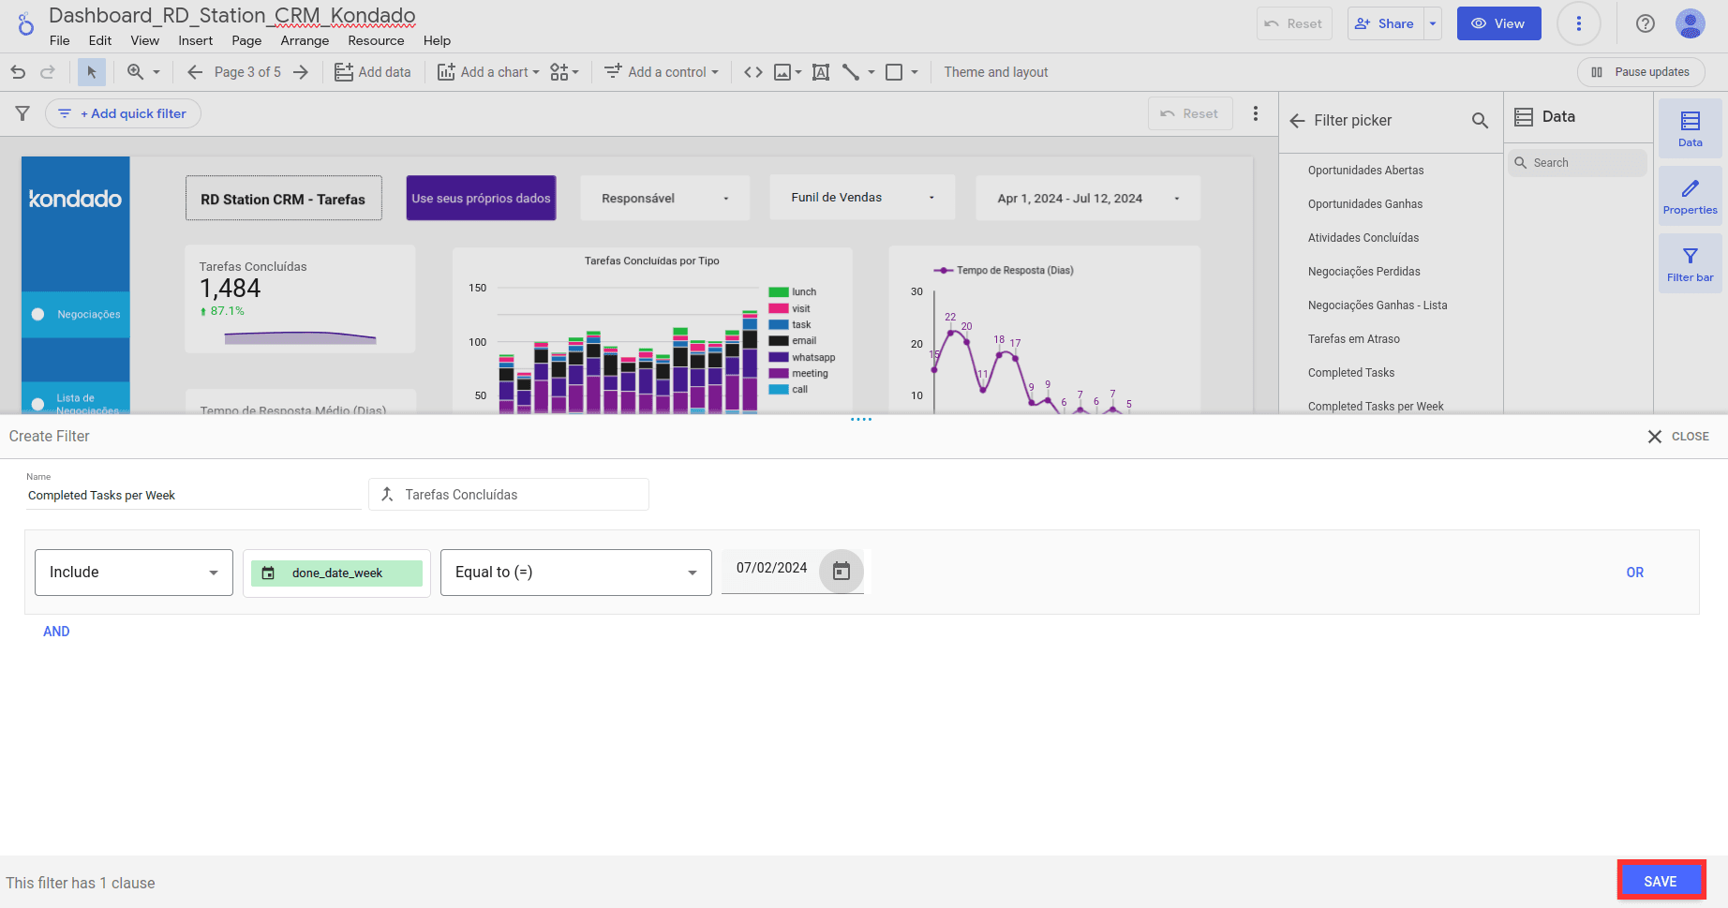Go back using Filter picker arrow
The width and height of the screenshot is (1728, 908).
tap(1297, 120)
